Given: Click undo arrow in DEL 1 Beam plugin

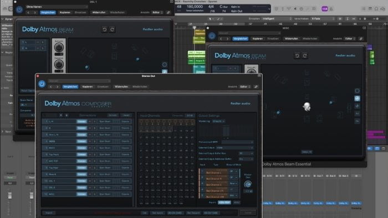Looking at the screenshot, I should [x=104, y=29].
